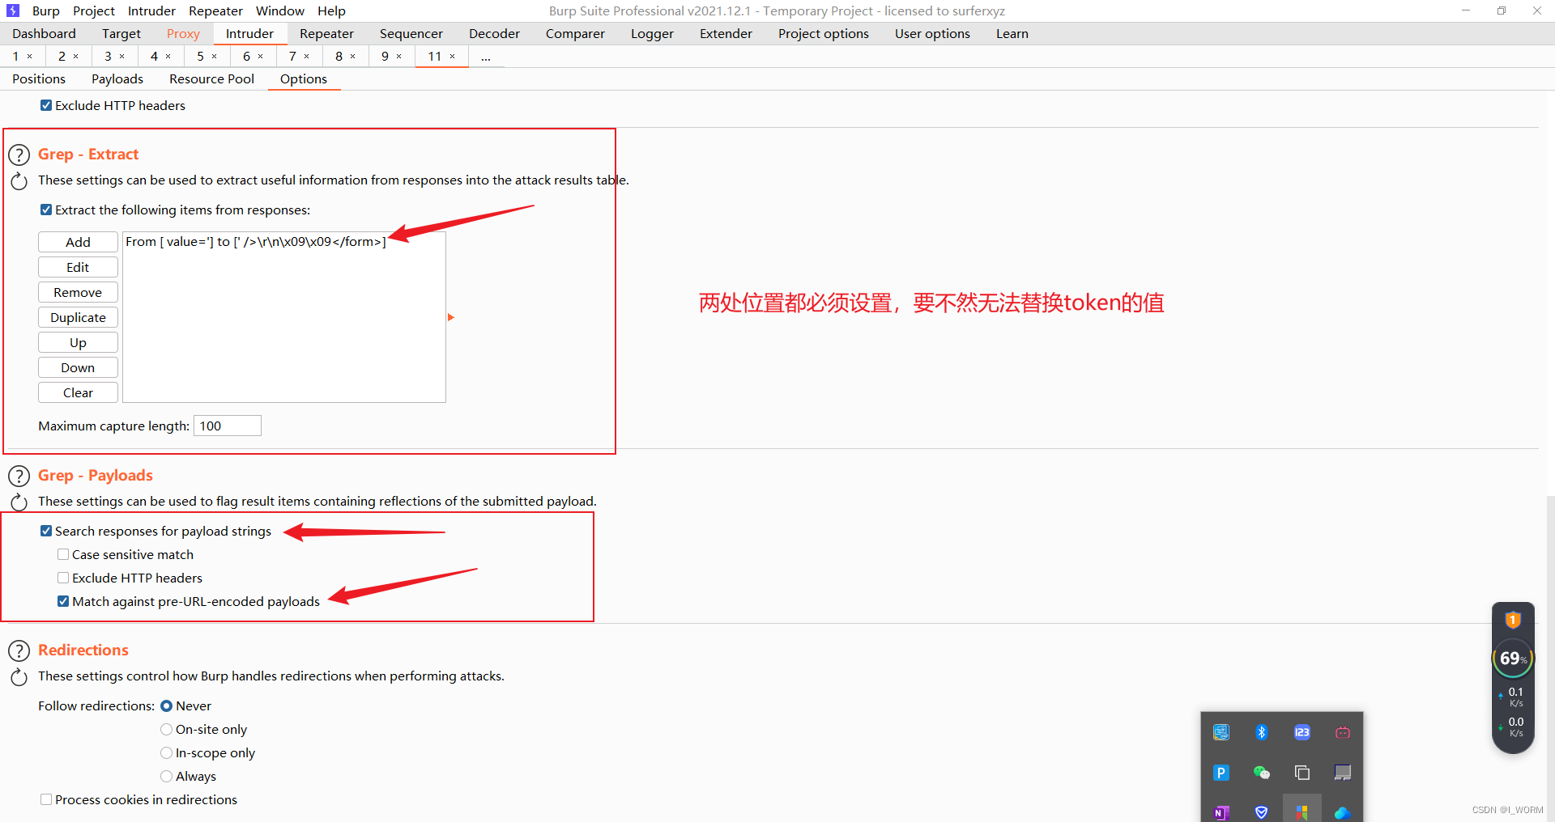Restore defaults icon under Grep - Payloads
Viewport: 1555px width, 822px height.
[x=19, y=502]
